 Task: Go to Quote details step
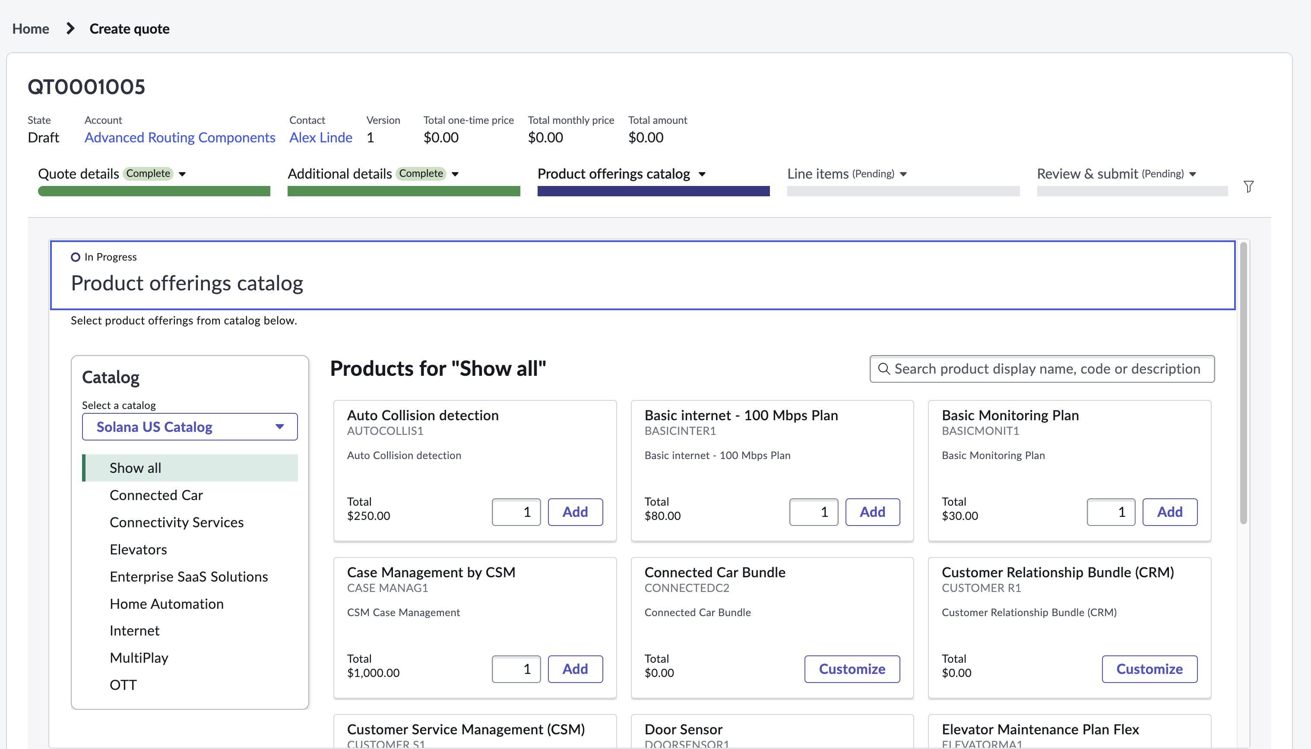[x=78, y=174]
